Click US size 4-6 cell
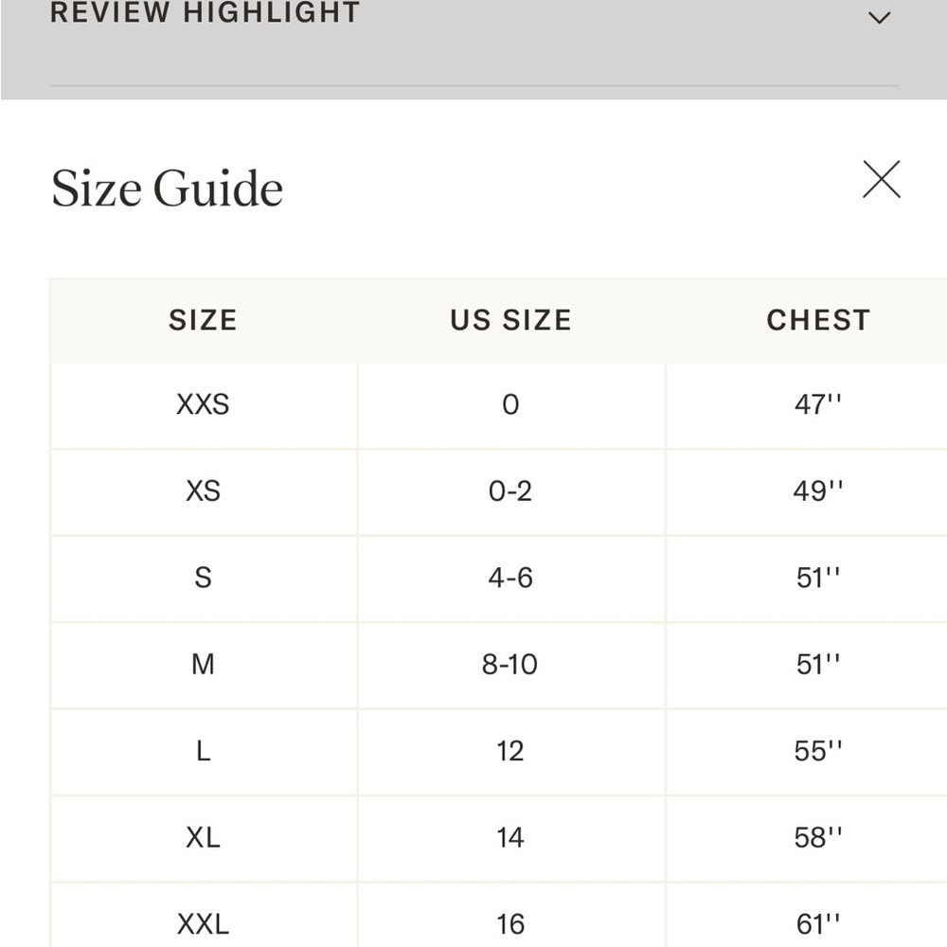The height and width of the screenshot is (947, 947). click(511, 579)
